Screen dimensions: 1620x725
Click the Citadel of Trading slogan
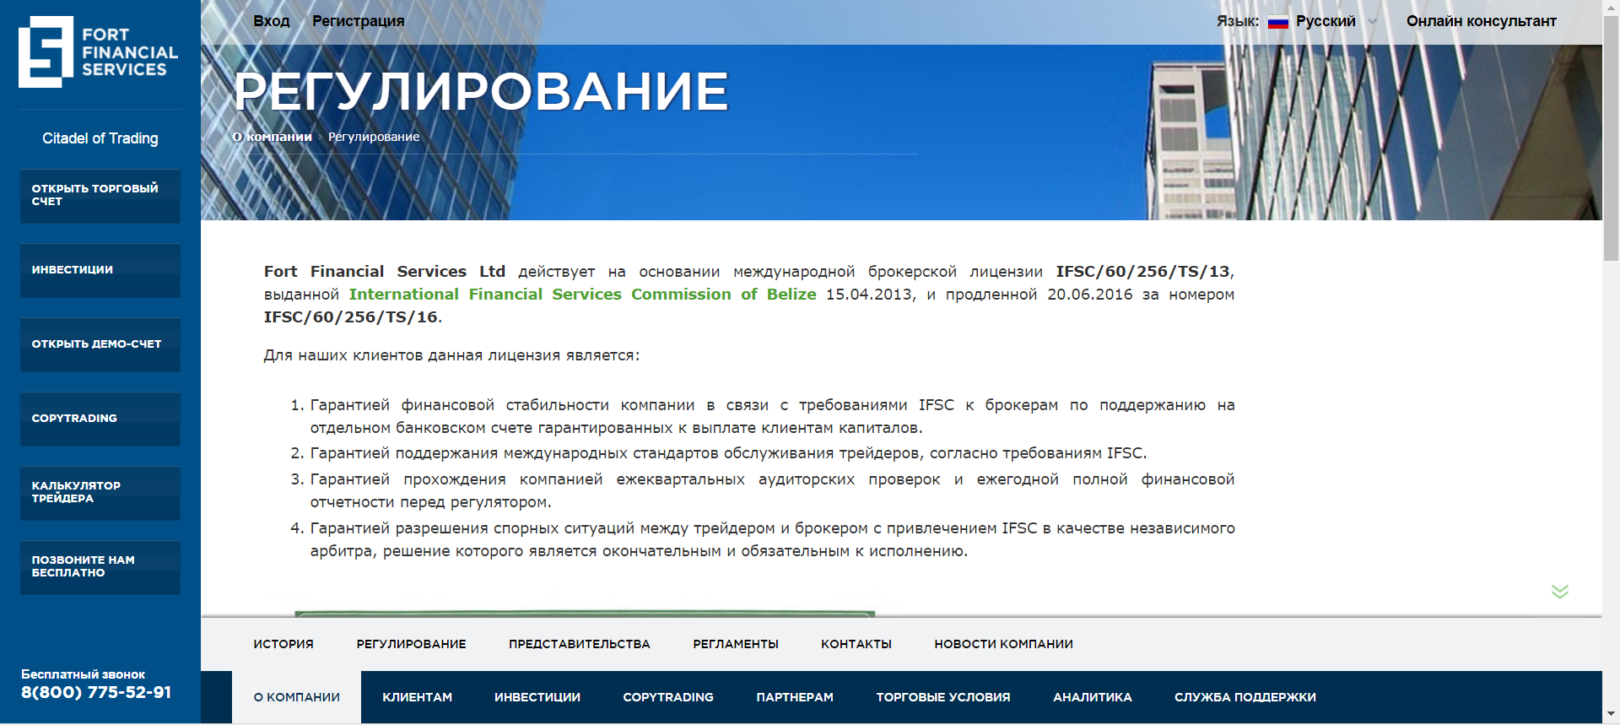(100, 138)
